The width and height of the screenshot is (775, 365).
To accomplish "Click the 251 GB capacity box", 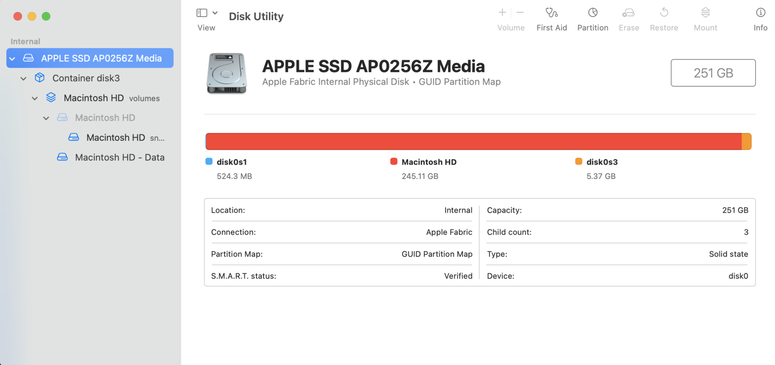I will [713, 73].
